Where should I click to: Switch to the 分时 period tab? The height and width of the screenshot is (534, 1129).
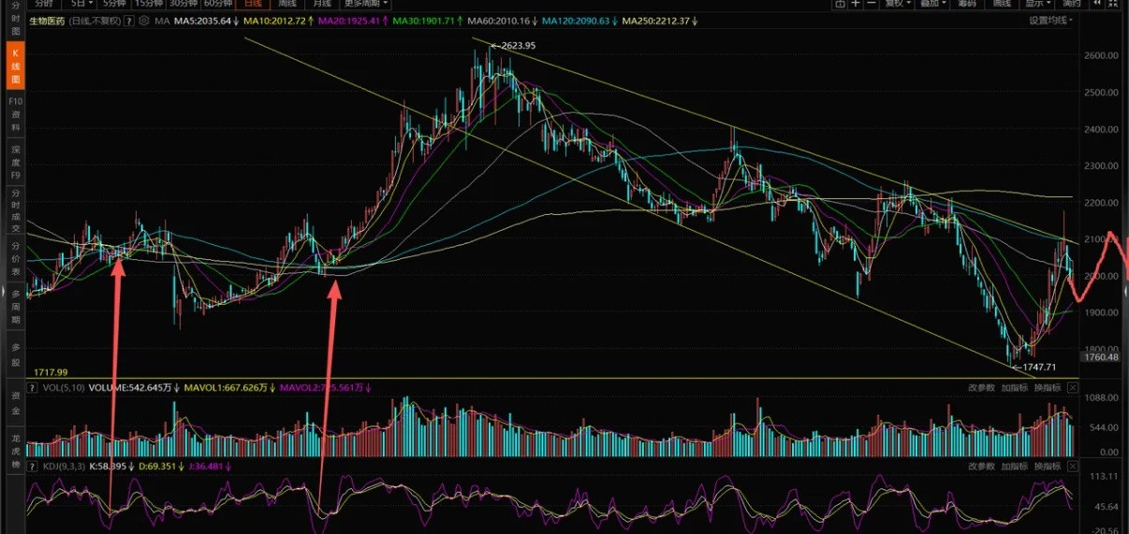point(43,4)
